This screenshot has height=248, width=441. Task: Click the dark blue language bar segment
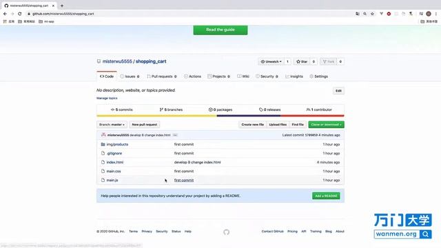pyautogui.click(x=249, y=116)
